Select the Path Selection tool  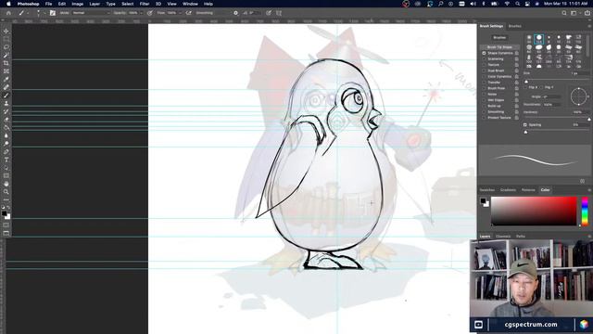[x=6, y=168]
